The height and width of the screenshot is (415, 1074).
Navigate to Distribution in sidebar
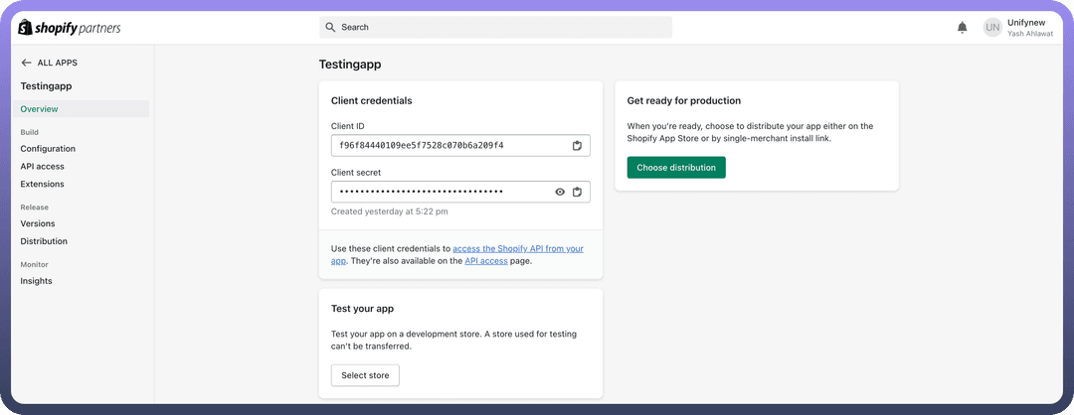pyautogui.click(x=44, y=241)
